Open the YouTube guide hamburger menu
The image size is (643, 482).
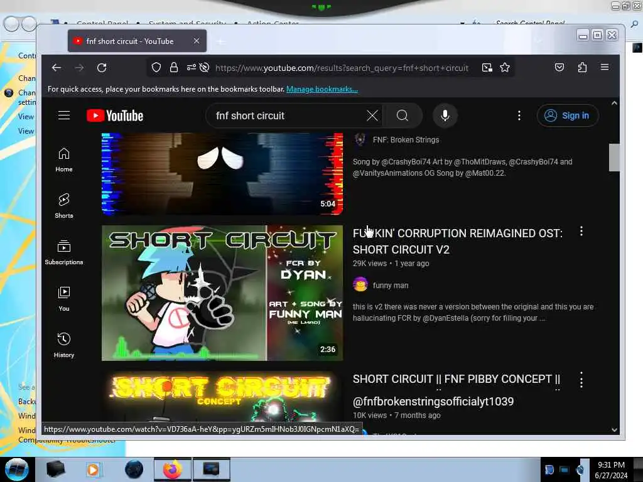(64, 115)
